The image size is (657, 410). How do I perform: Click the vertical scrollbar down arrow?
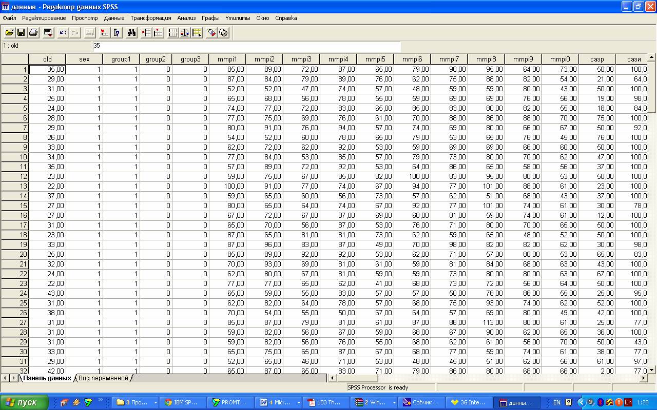[652, 370]
